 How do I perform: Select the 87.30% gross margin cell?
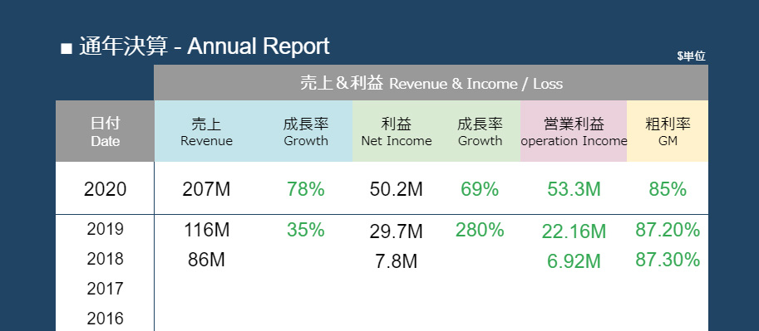[668, 260]
